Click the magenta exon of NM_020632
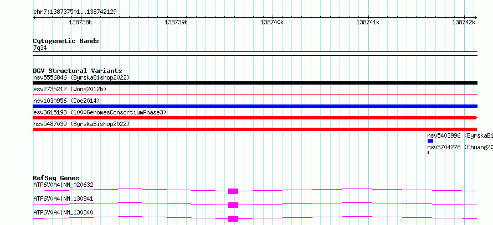The width and height of the screenshot is (493, 225). [x=233, y=191]
